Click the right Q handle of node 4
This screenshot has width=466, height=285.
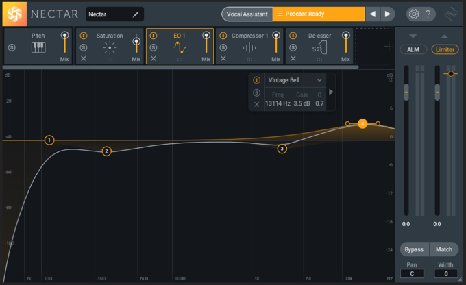[x=378, y=123]
